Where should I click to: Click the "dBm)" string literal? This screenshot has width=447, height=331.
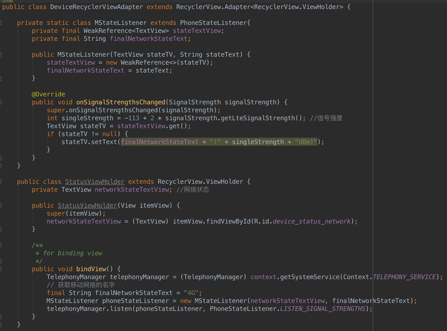click(x=306, y=142)
